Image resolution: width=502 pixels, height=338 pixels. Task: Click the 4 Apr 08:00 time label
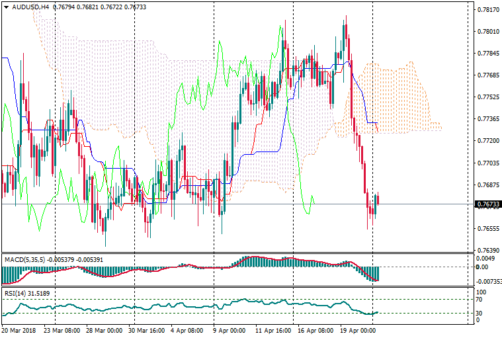click(187, 329)
